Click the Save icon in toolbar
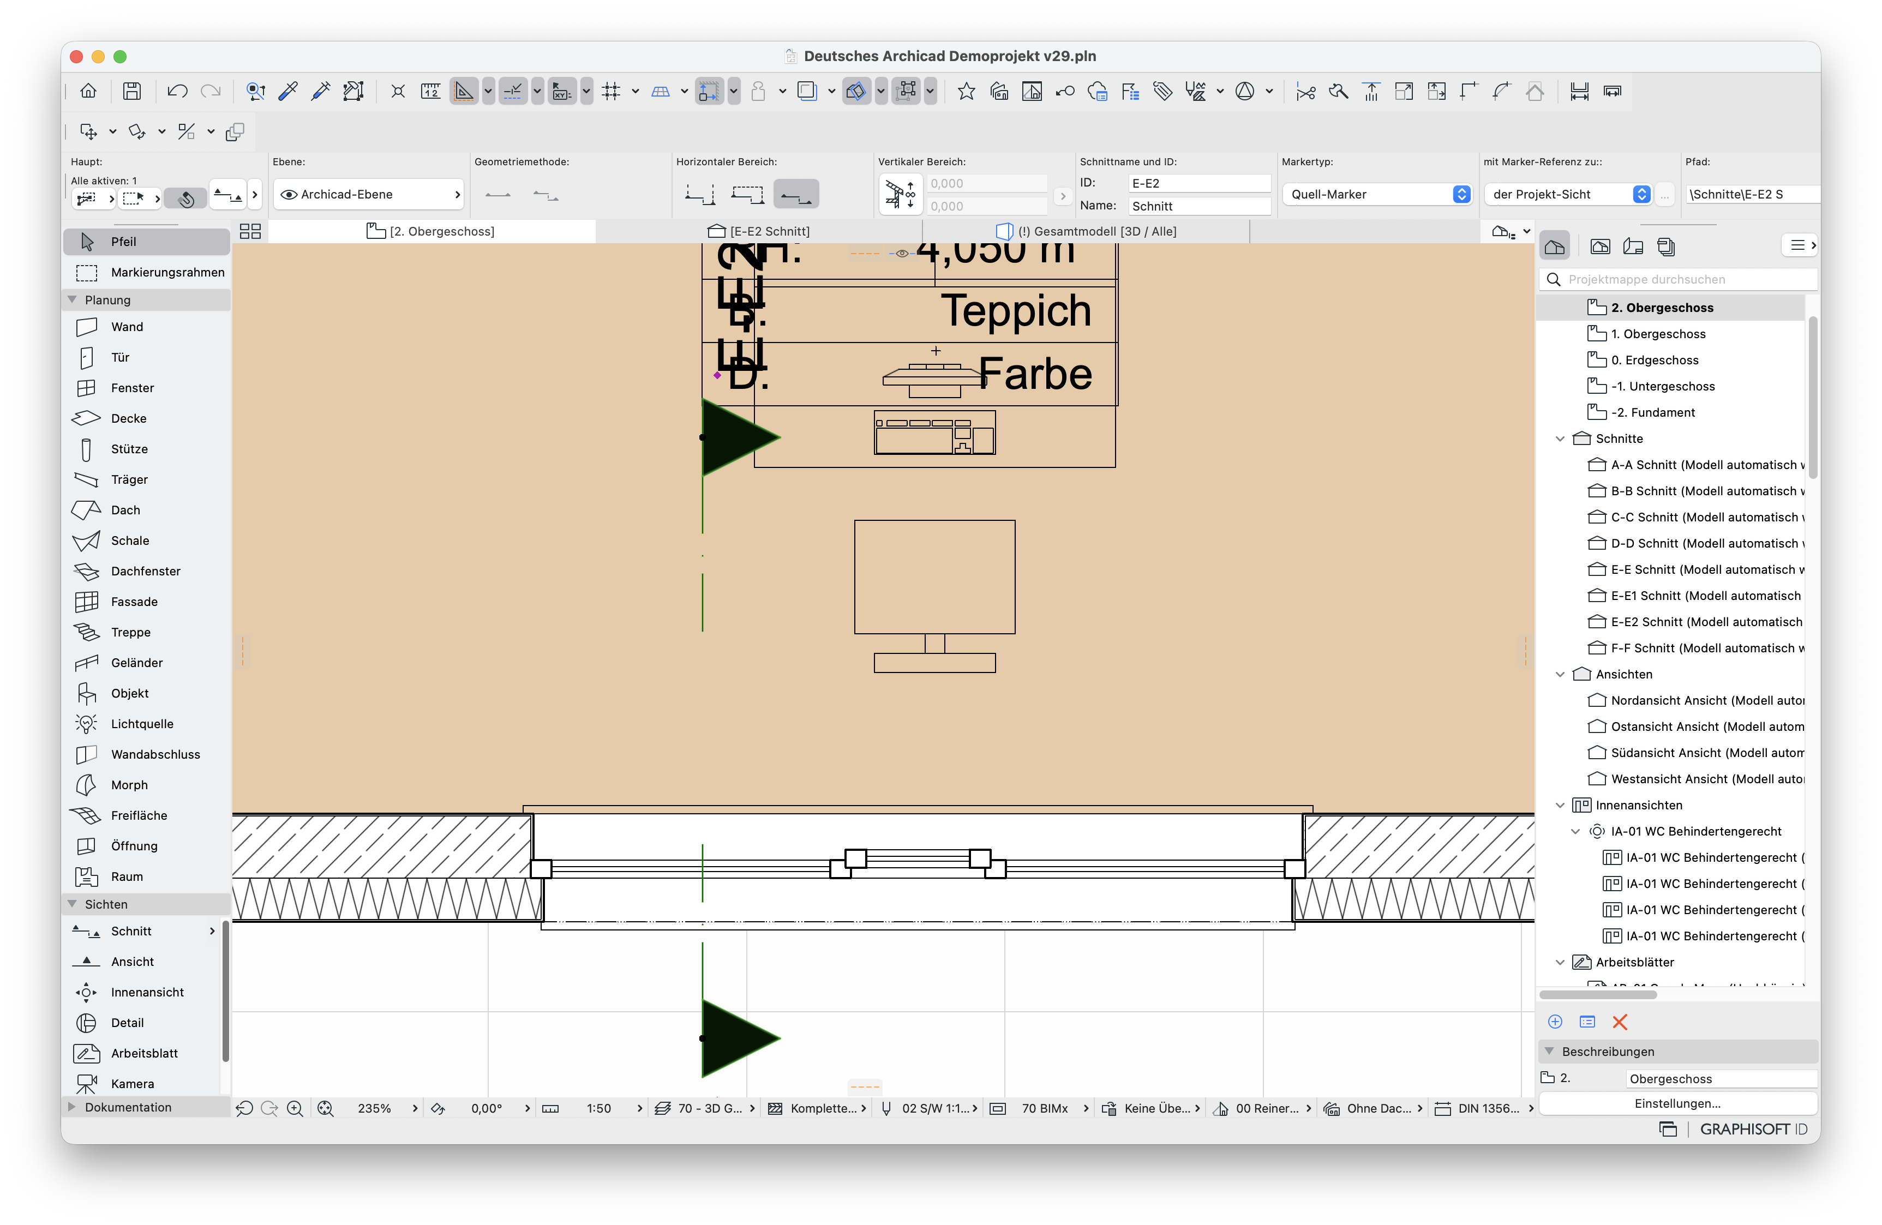Viewport: 1882px width, 1225px height. coord(132,91)
